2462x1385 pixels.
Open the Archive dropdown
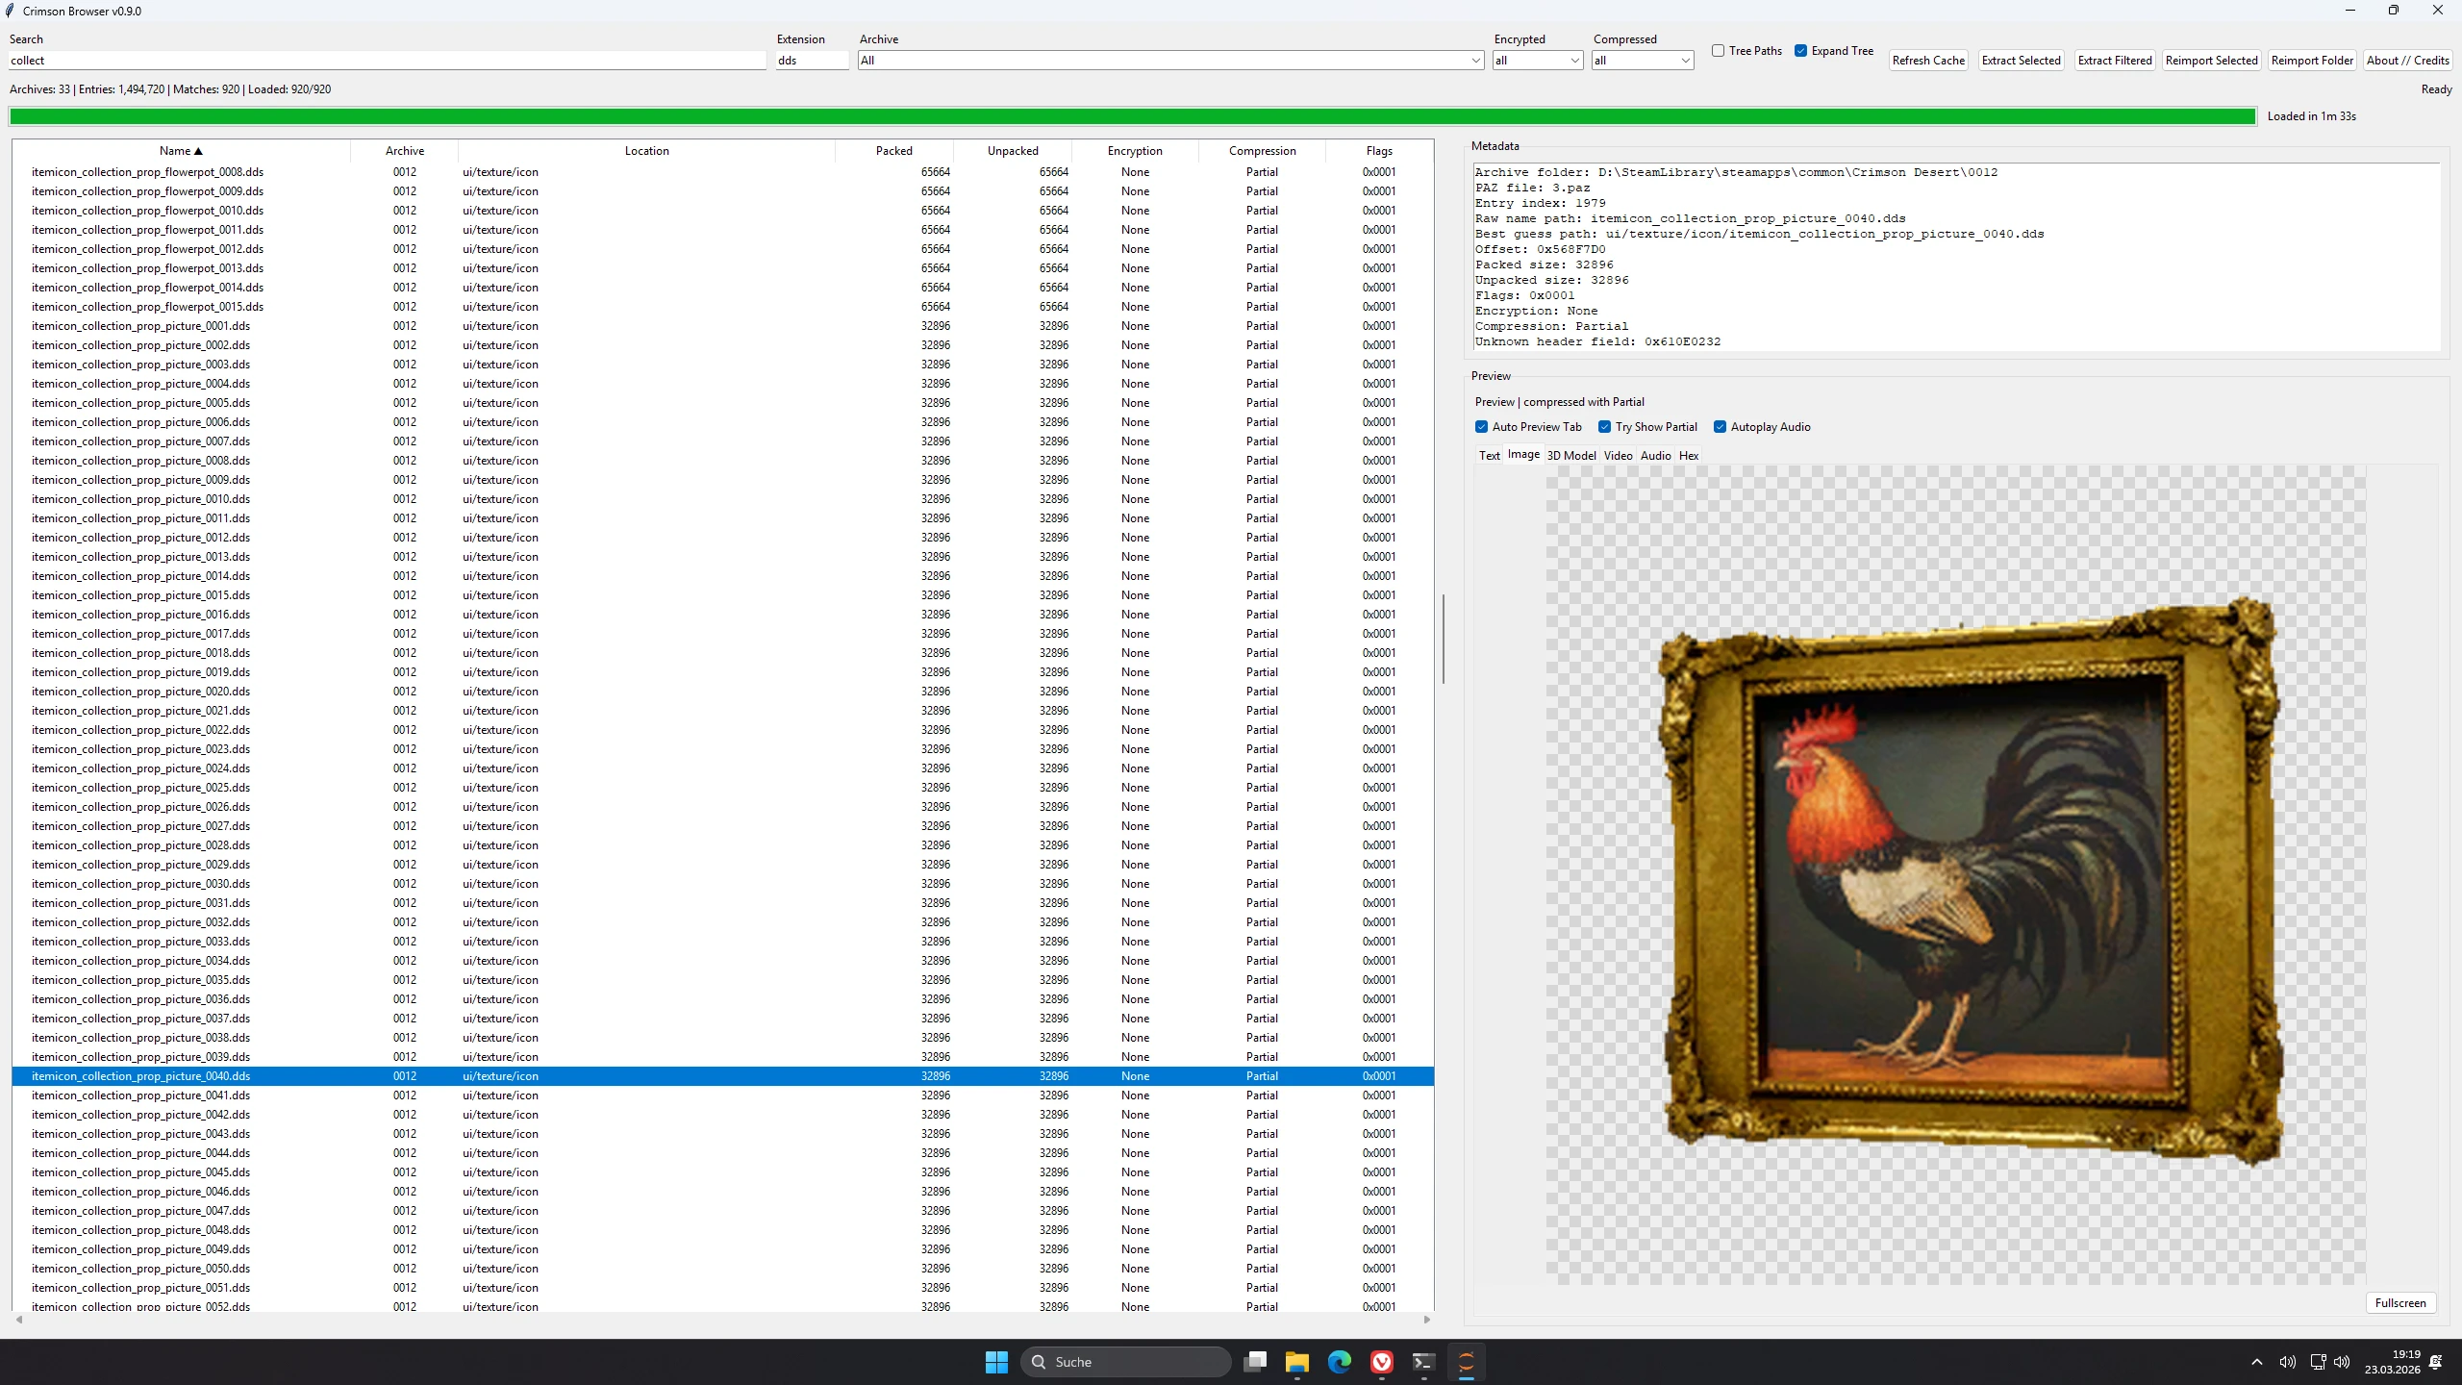[1170, 61]
